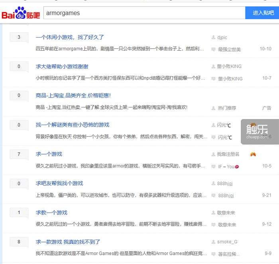Open the thread 求吧友帮我找个游戏
The height and width of the screenshot is (264, 279).
click(x=59, y=183)
